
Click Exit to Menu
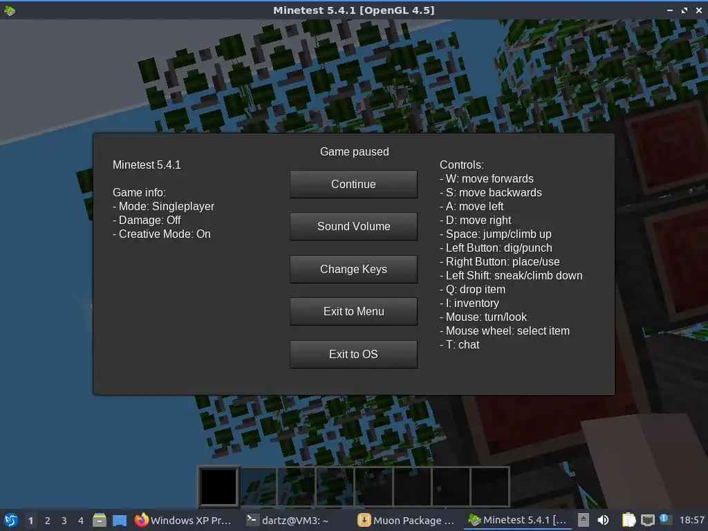(x=353, y=312)
